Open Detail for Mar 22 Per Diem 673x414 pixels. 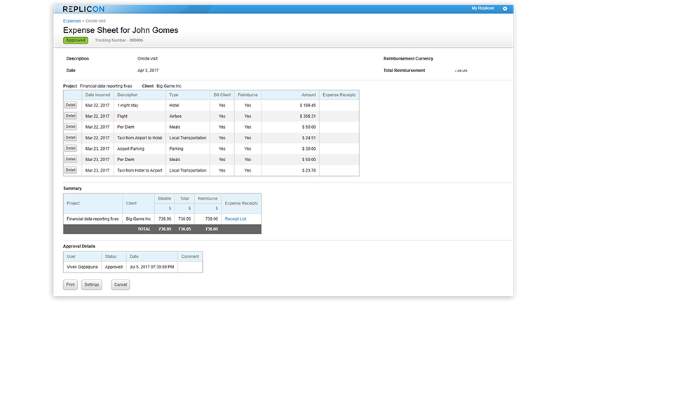[70, 127]
